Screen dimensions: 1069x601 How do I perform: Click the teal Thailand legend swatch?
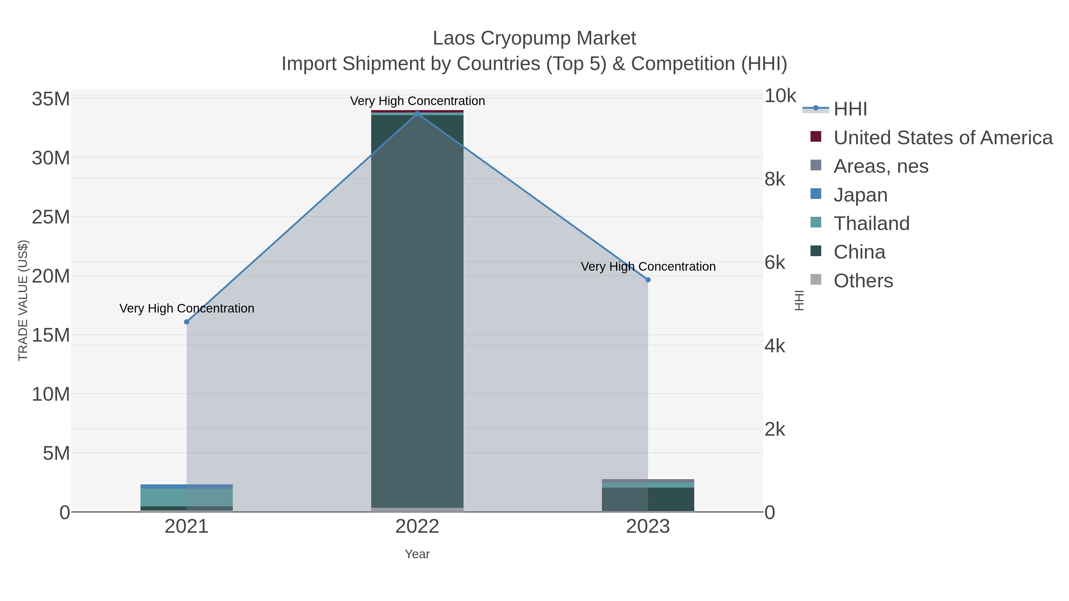pos(816,222)
